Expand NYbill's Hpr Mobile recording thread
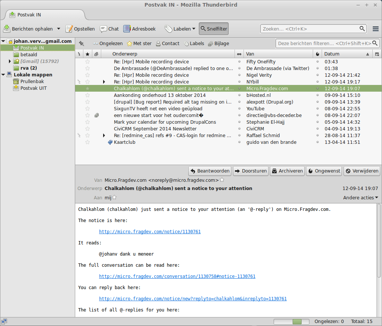 click(x=104, y=82)
